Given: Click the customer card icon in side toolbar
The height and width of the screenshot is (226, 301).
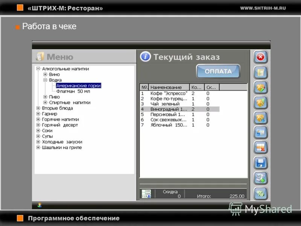Looking at the screenshot, I should click(260, 133).
